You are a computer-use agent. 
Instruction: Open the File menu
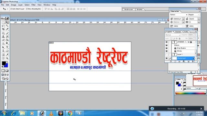(x=2, y=5)
